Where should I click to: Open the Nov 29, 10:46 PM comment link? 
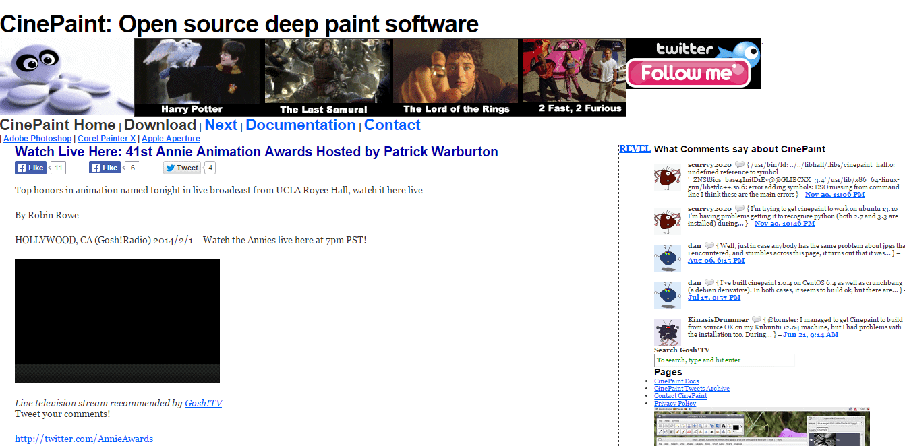784,224
